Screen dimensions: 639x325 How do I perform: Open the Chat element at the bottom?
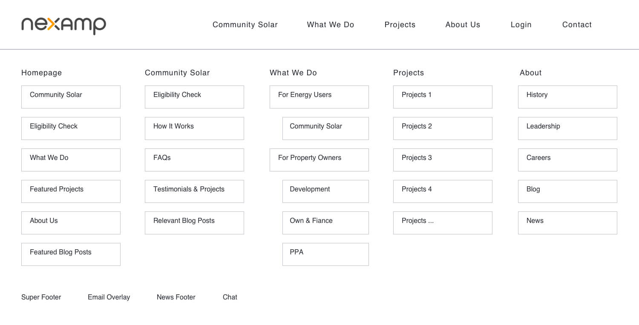point(230,297)
